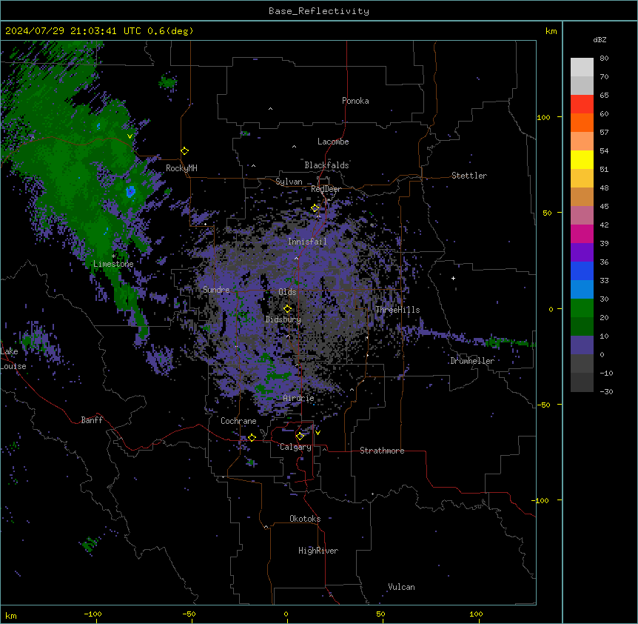Click the yellow diamond marker south of RedDeer
Image resolution: width=638 pixels, height=624 pixels.
point(315,208)
